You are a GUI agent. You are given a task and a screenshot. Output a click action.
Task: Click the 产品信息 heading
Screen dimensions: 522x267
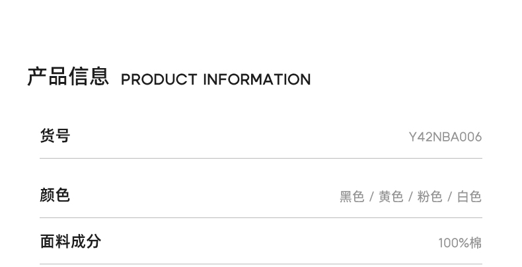coord(67,77)
